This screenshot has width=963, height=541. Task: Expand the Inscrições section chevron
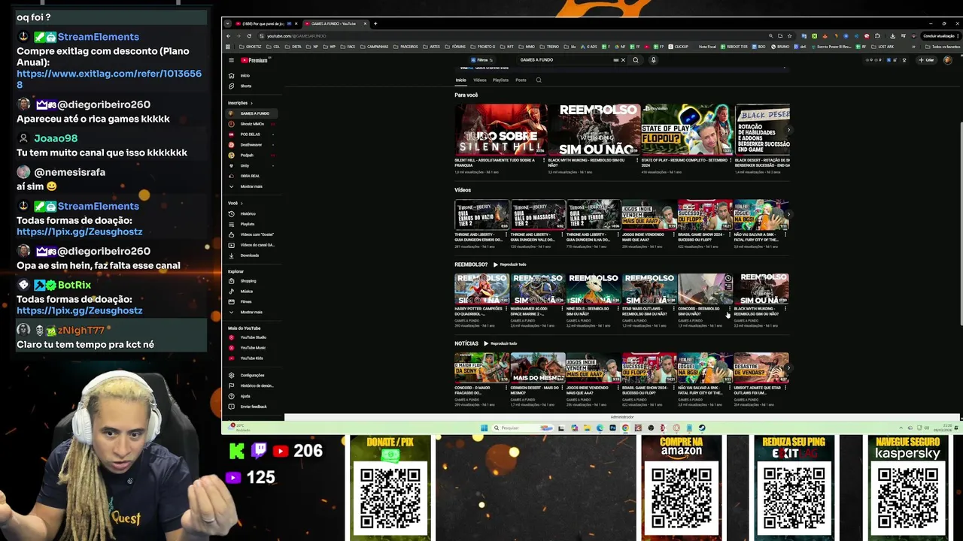tap(251, 103)
